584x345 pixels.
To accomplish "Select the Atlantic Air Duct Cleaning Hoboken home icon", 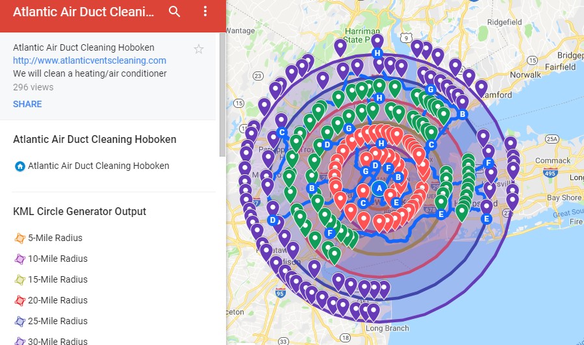I will [19, 166].
